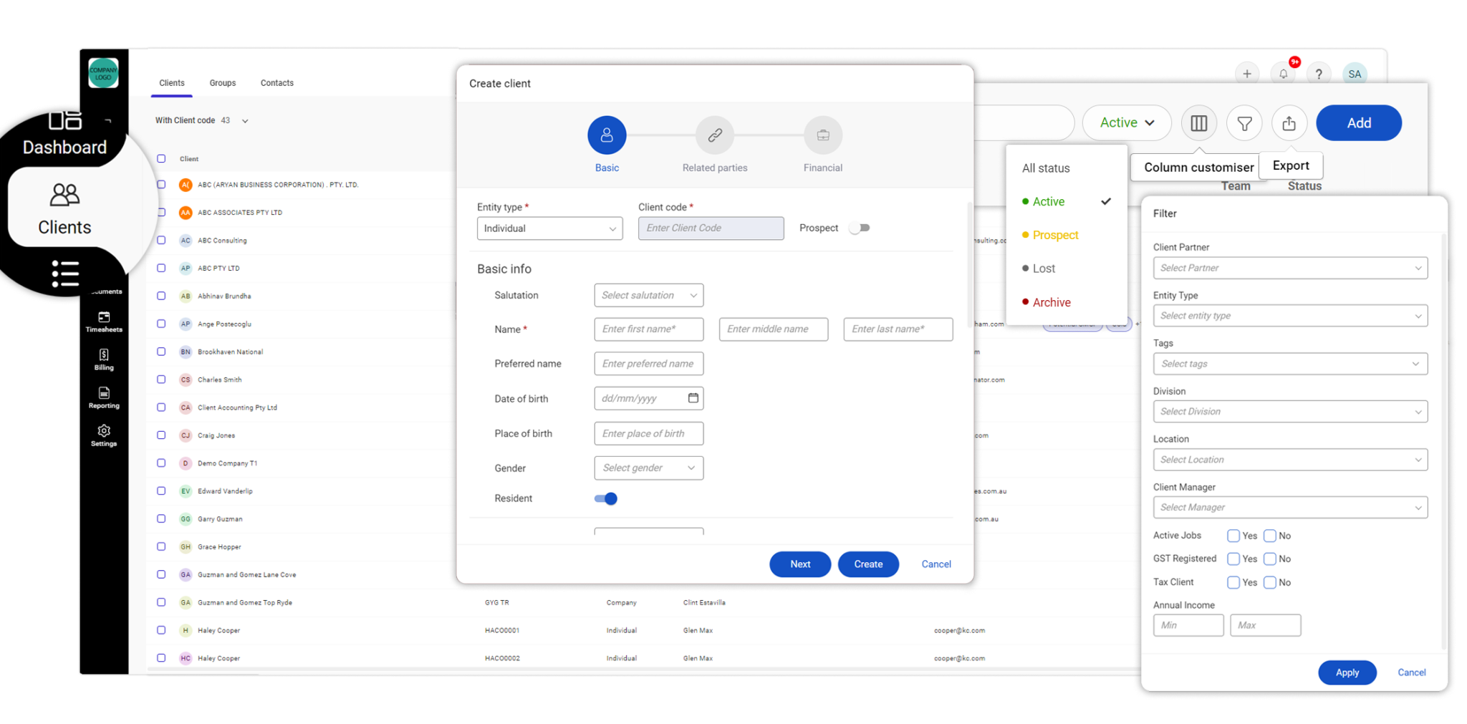This screenshot has height=724, width=1467.
Task: Click the Enter Client Code input field
Action: [711, 228]
